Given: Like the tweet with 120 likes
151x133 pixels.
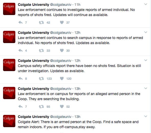Looking at the screenshot, I should (x=62, y=78).
